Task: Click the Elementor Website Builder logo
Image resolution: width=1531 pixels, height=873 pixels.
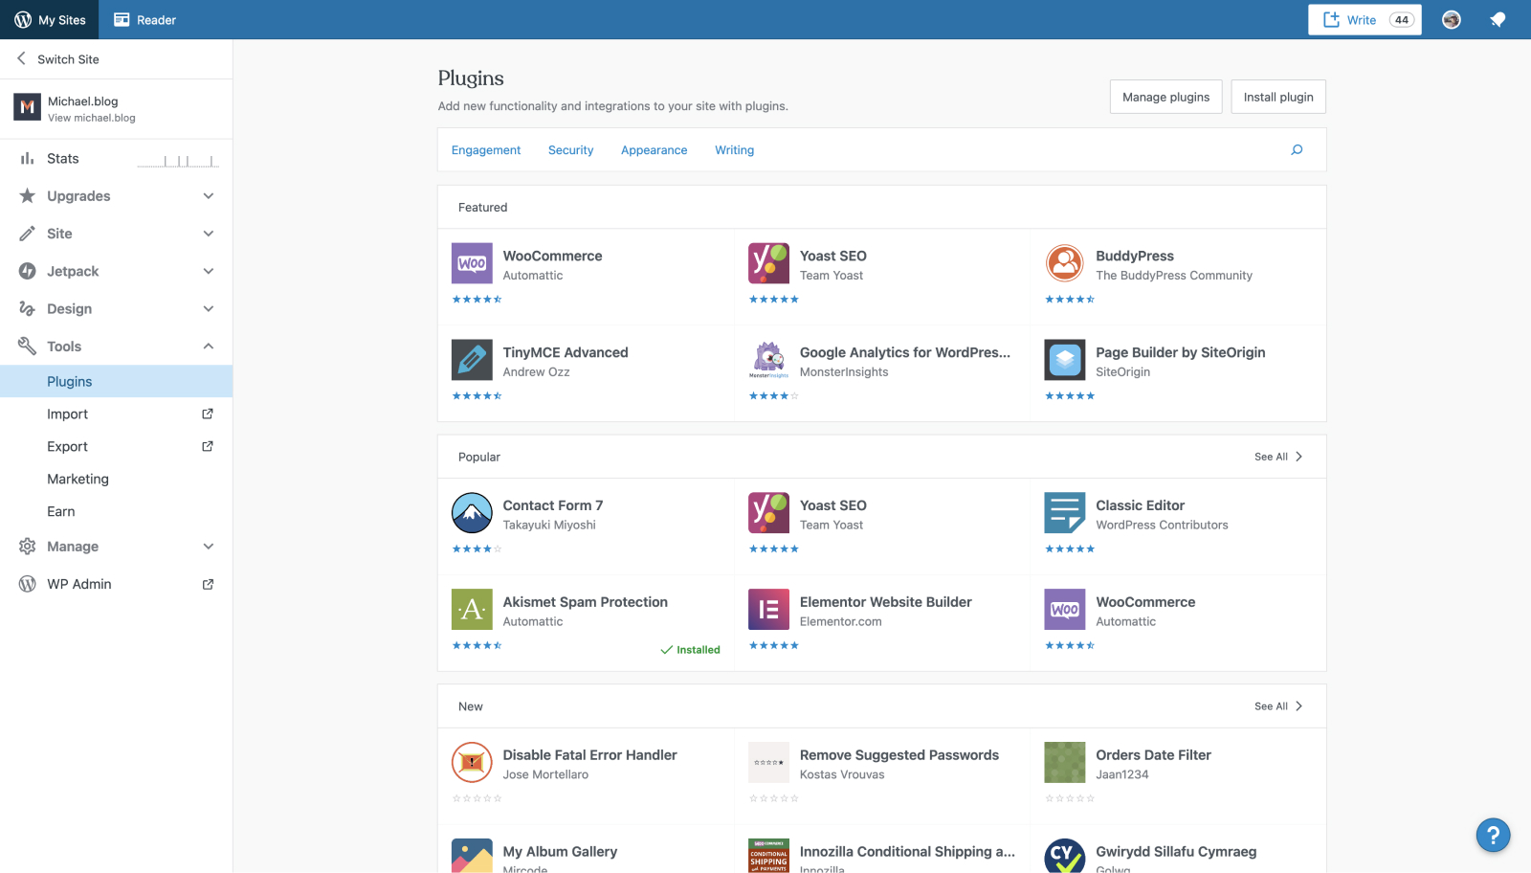Action: pyautogui.click(x=768, y=610)
